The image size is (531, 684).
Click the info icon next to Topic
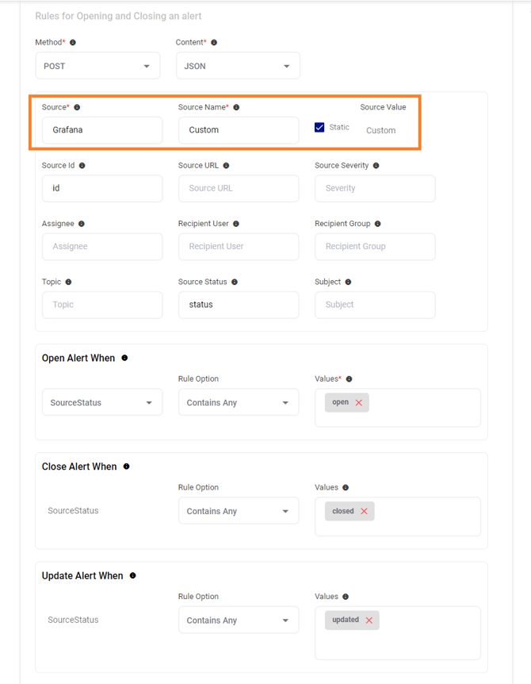68,282
